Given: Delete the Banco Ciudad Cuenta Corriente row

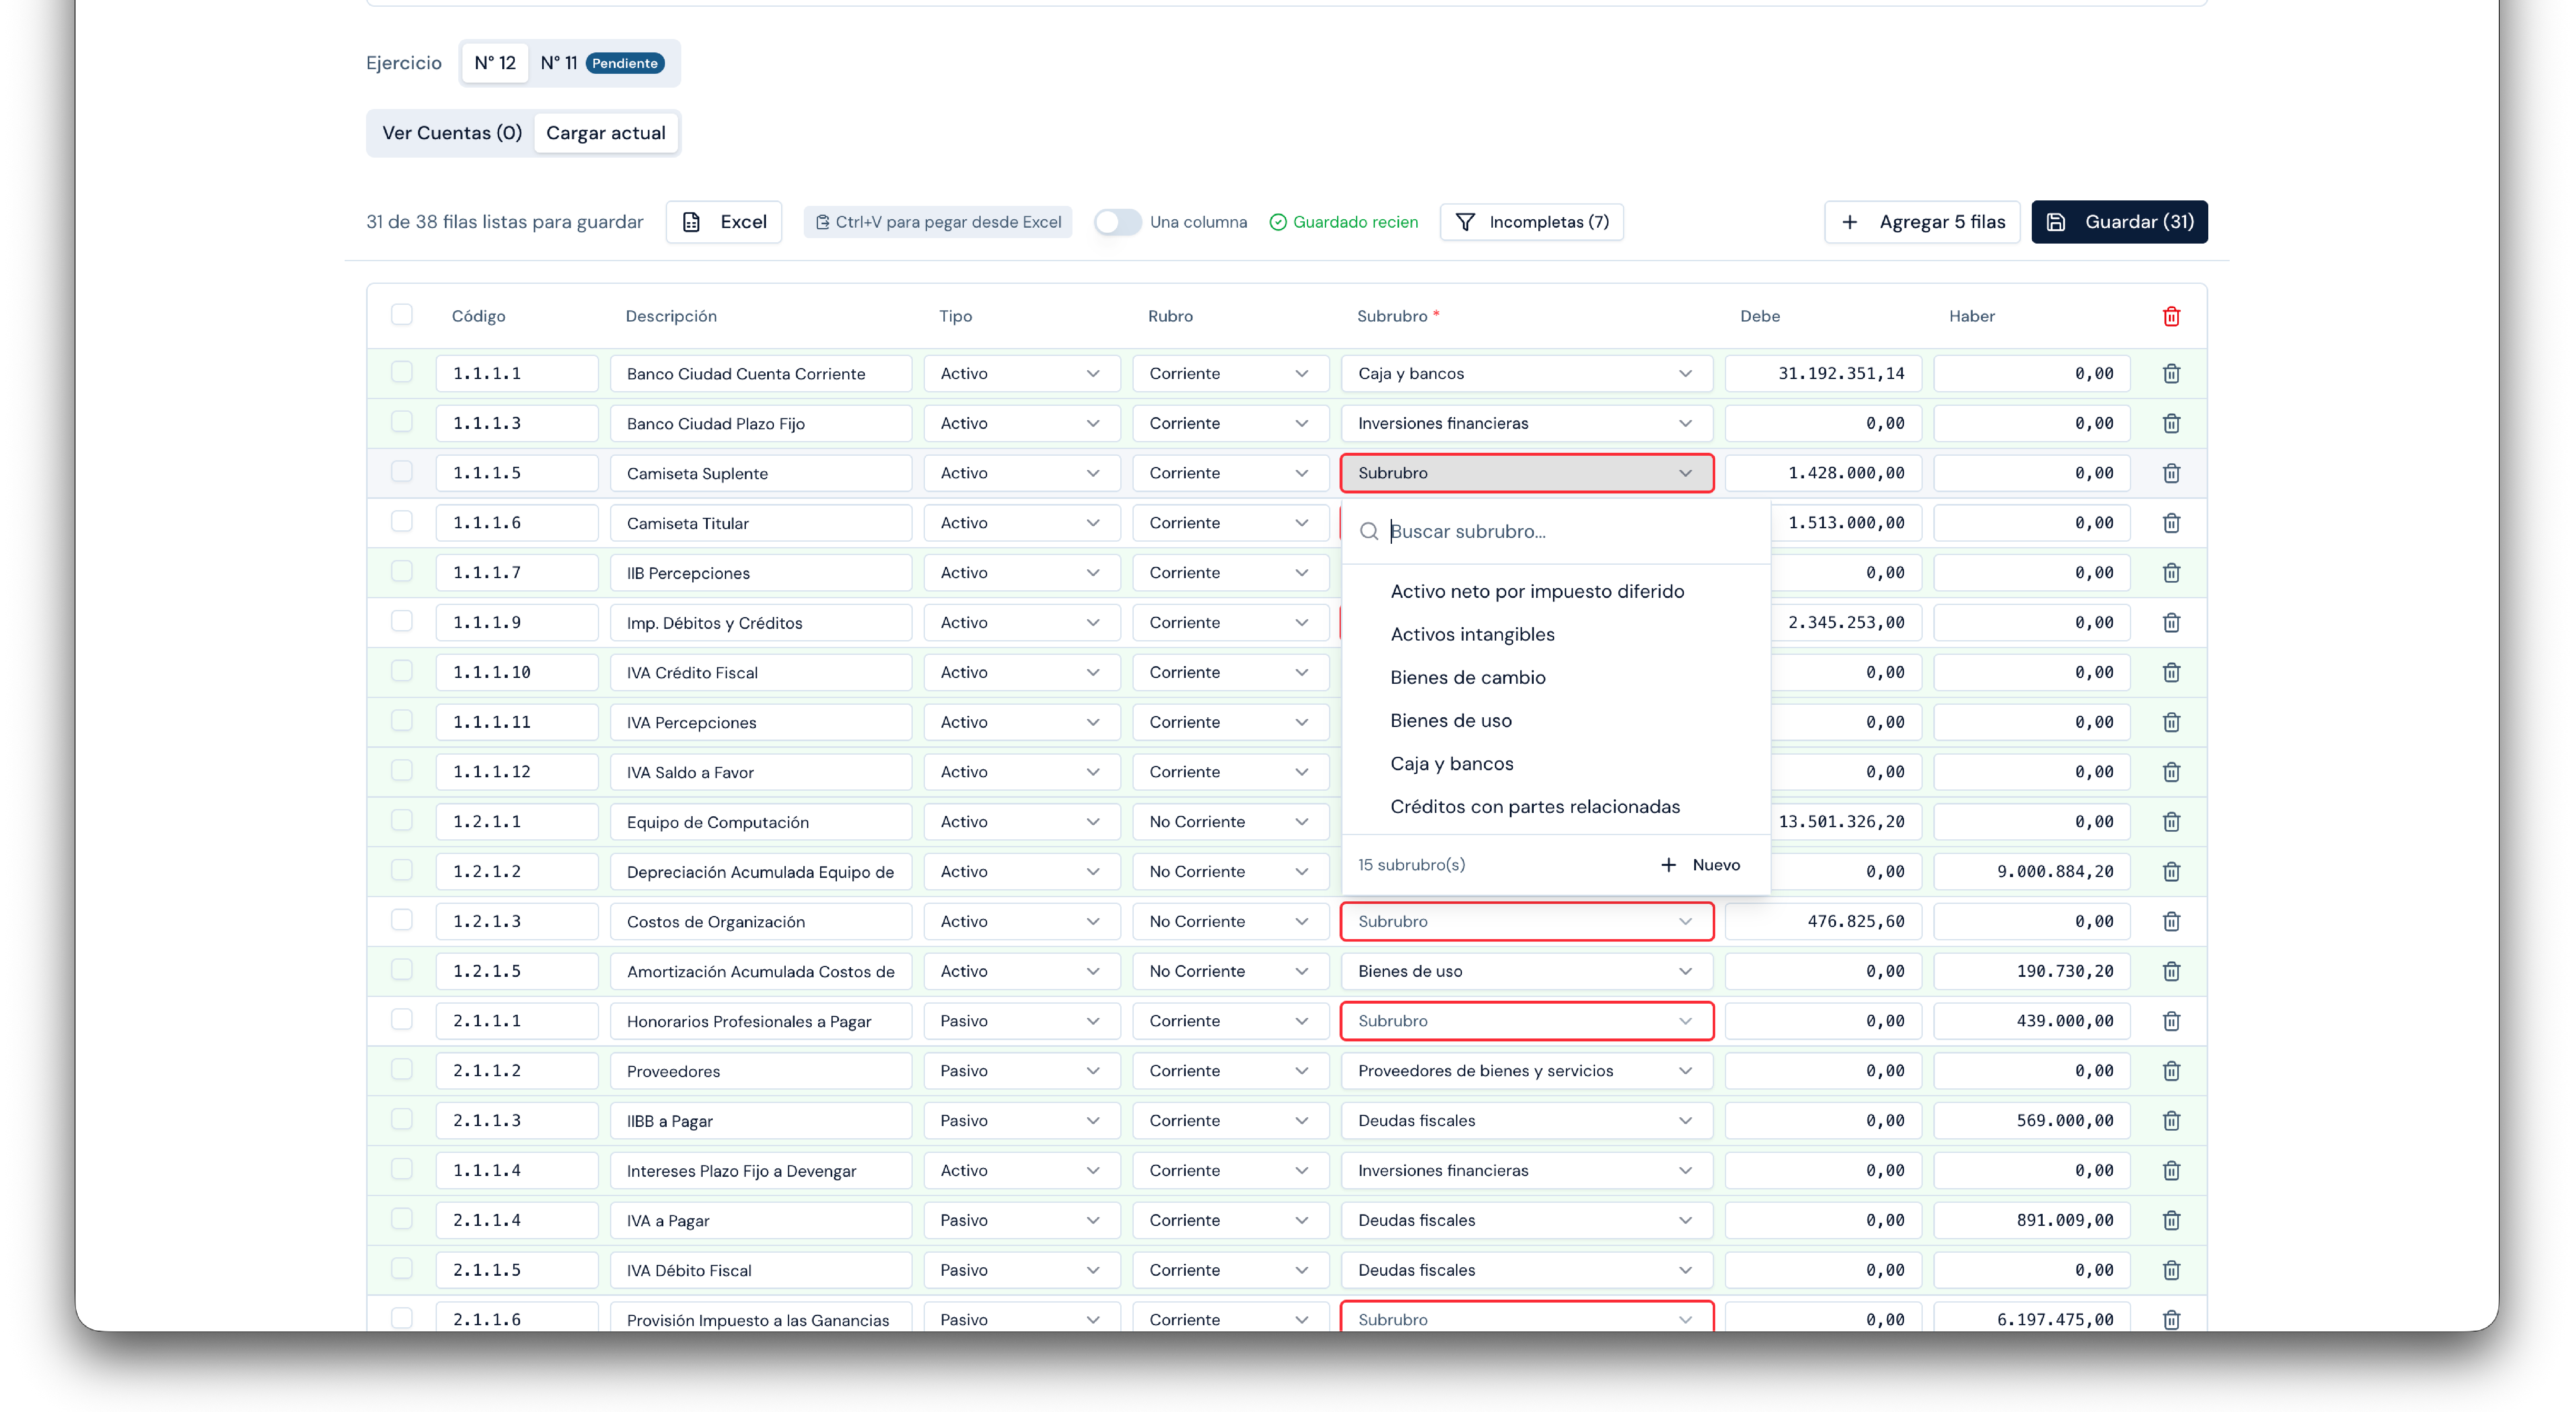Looking at the screenshot, I should tap(2170, 373).
